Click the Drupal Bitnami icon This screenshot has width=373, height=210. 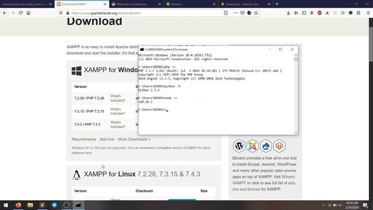[266, 146]
